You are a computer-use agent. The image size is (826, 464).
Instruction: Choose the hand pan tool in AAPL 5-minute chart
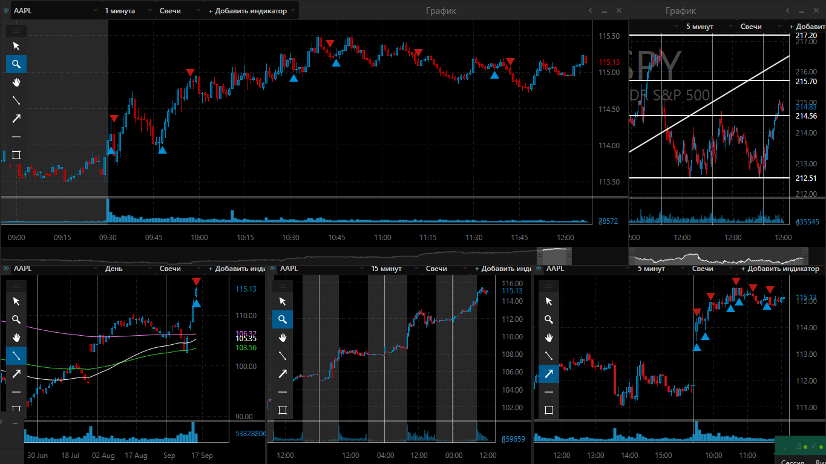(549, 338)
